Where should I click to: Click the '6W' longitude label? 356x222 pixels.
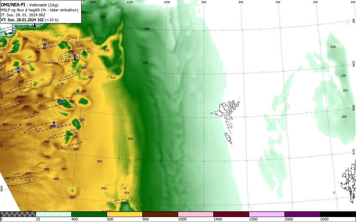tap(241, 2)
